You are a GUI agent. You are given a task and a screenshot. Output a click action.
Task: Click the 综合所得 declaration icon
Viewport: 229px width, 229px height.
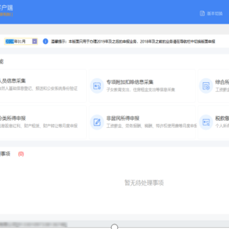point(205,86)
